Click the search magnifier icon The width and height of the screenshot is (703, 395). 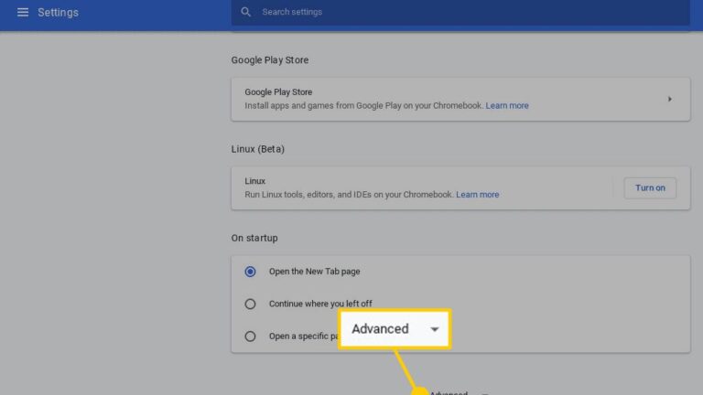pyautogui.click(x=245, y=12)
